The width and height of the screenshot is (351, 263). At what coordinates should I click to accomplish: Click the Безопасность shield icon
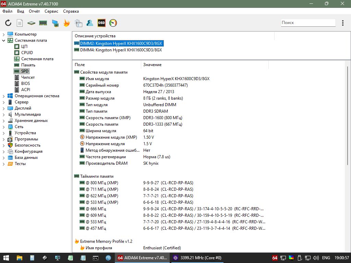point(10,145)
